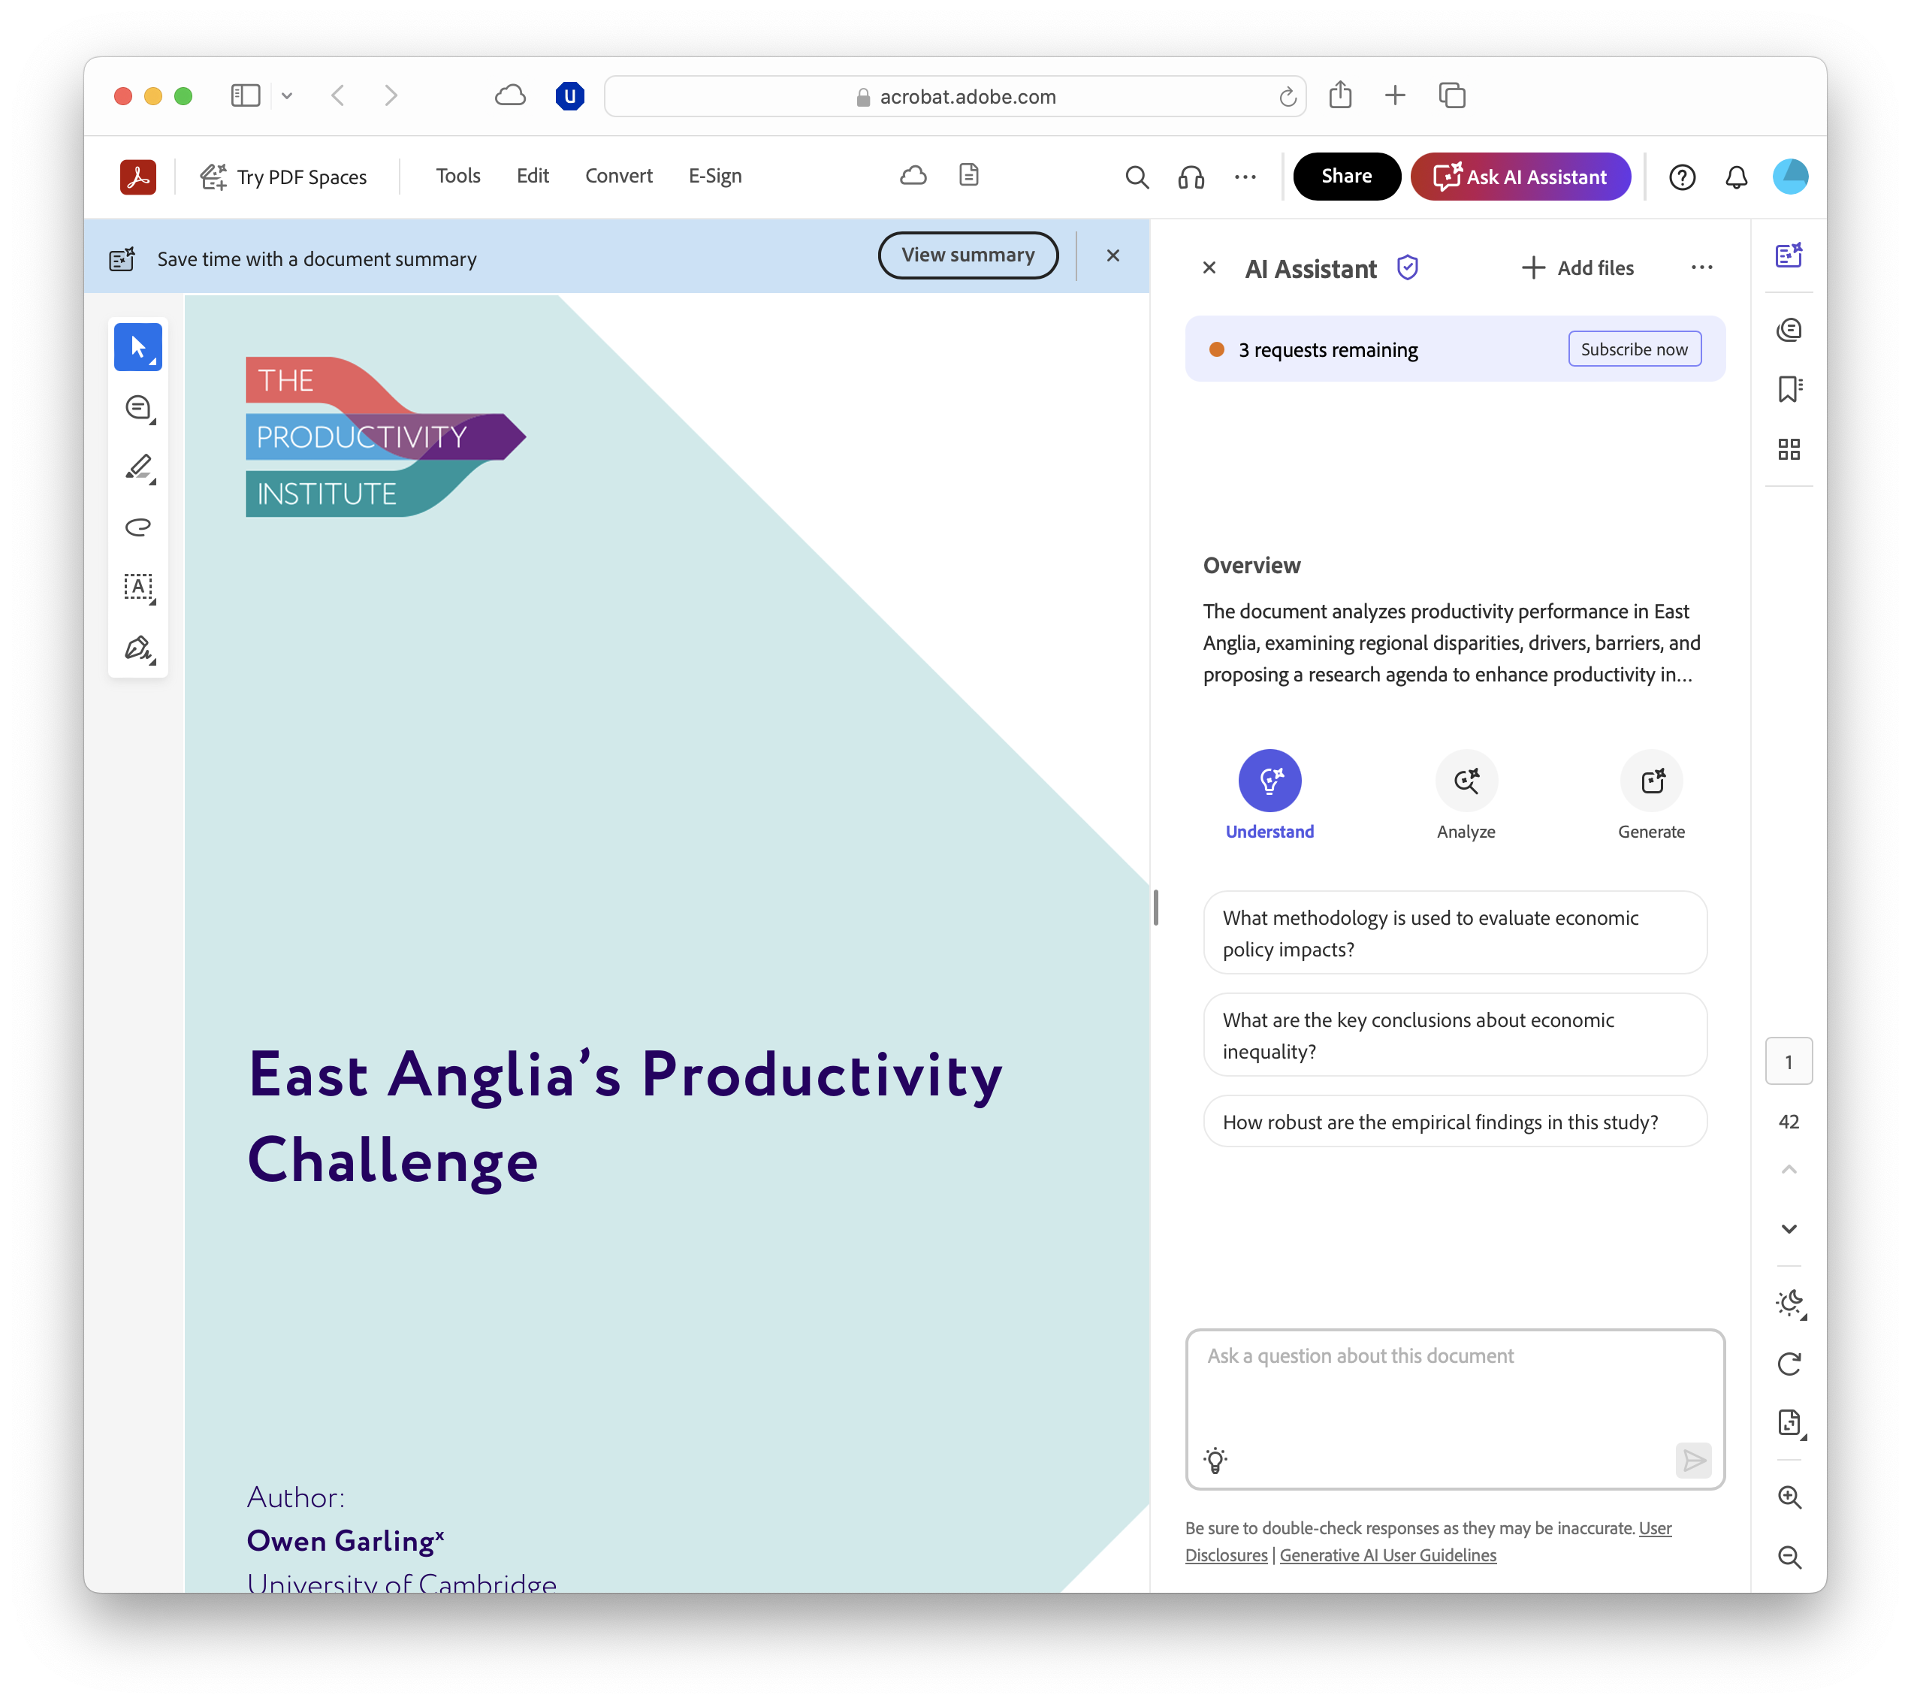Click the View summary button
The image size is (1911, 1704).
(x=968, y=255)
